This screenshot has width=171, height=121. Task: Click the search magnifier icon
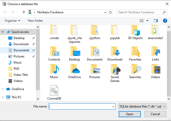coord(164,12)
